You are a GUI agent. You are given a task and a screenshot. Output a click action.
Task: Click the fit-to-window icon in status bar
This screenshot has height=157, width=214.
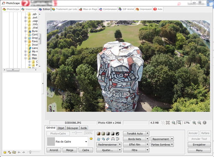[x=168, y=123]
